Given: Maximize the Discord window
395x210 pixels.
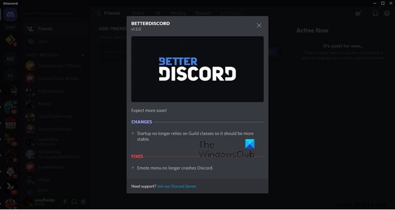Looking at the screenshot, I should coord(383,3).
